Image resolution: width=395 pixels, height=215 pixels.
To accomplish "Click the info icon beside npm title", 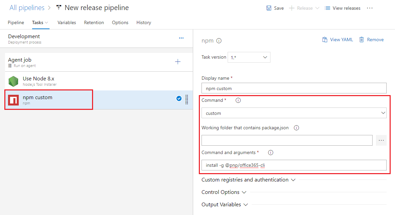I will [x=219, y=41].
